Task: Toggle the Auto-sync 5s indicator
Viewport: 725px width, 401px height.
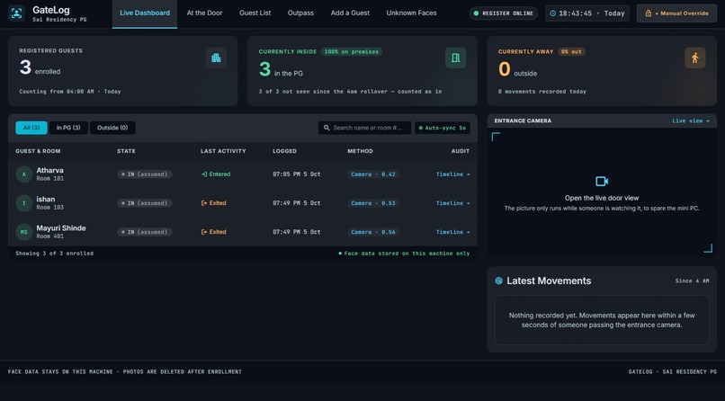Action: 443,128
